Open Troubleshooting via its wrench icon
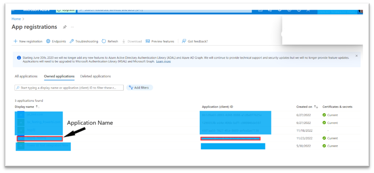374x173 pixels. (72, 41)
